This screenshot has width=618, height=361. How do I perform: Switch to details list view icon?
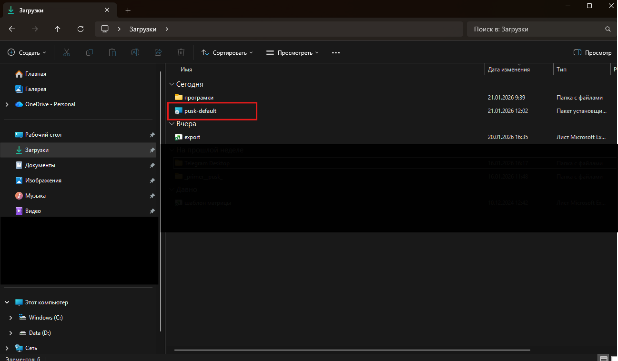[603, 358]
